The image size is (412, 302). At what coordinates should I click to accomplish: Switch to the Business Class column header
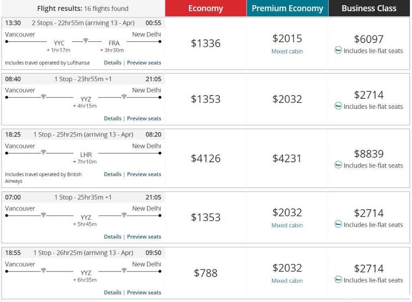pos(369,8)
